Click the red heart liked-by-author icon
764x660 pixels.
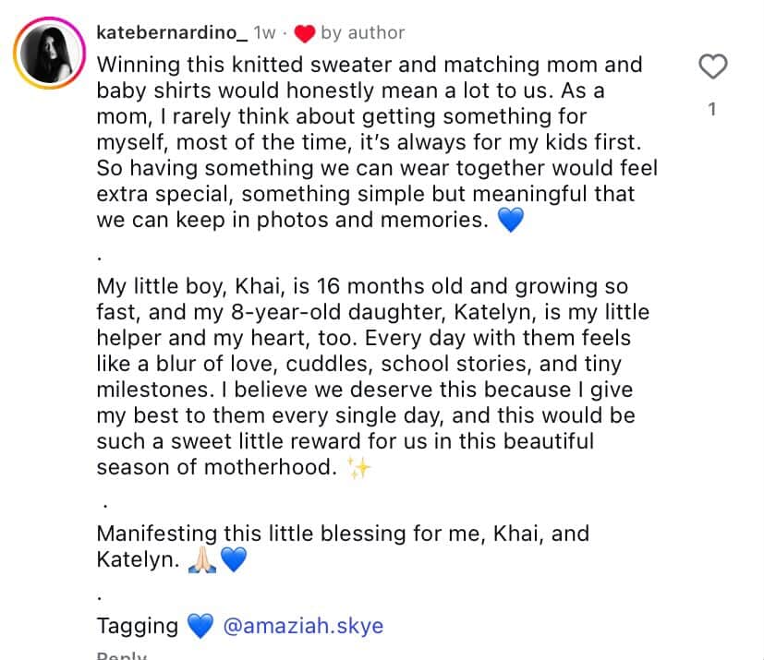click(304, 34)
